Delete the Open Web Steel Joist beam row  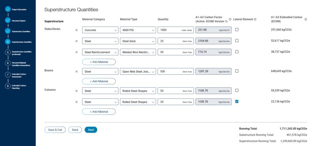tap(76, 71)
